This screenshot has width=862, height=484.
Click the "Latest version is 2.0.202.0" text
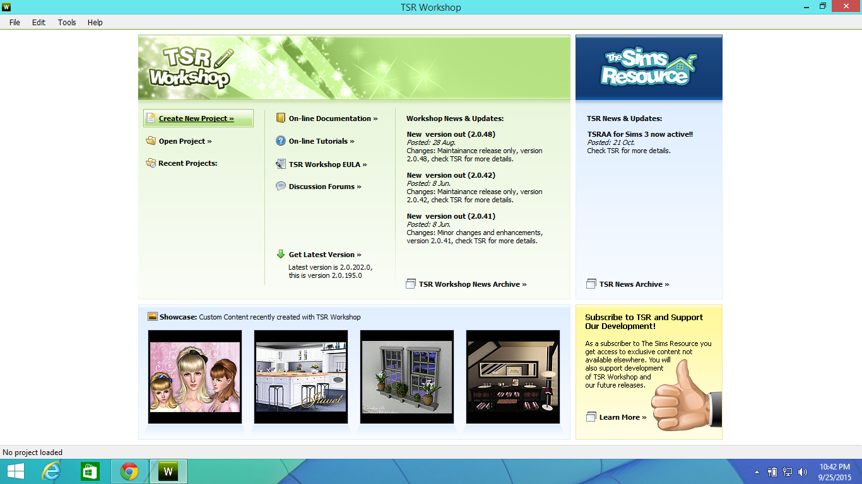click(330, 267)
